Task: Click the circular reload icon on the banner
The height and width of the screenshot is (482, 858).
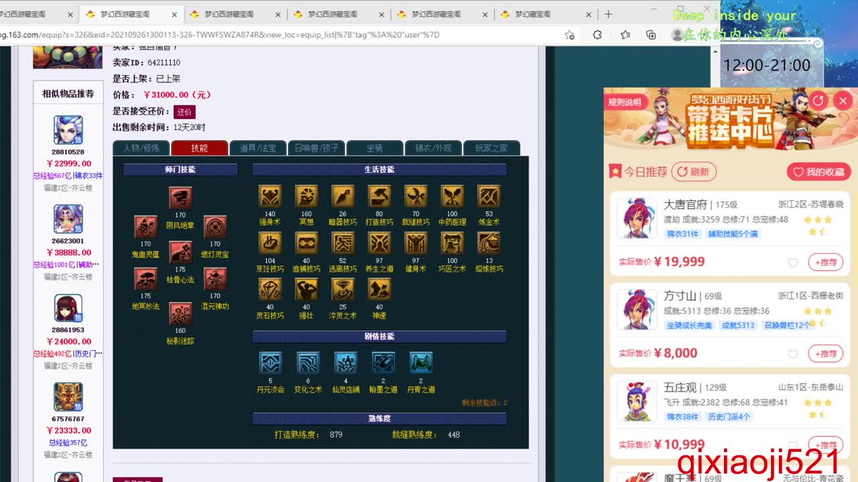Action: point(818,101)
